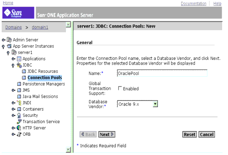
Task: Go to the Domains breadcrumb link
Action: (x=13, y=27)
